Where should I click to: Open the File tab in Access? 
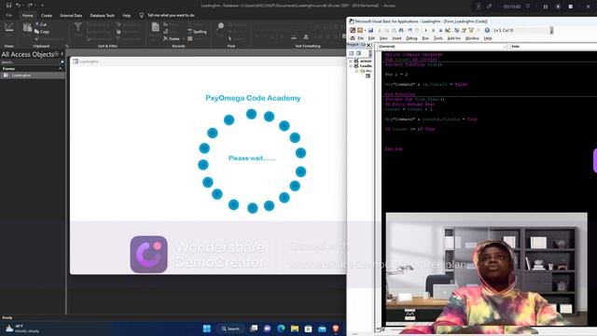point(8,15)
